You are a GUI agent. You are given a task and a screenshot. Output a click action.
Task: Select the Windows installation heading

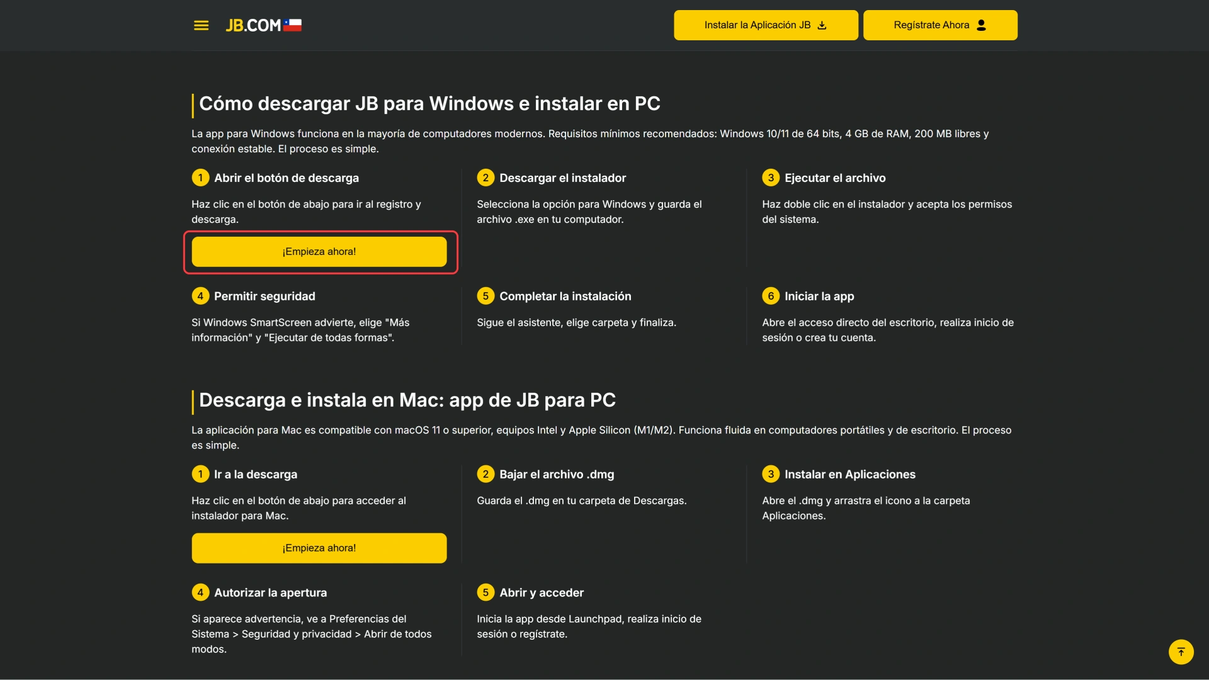point(429,103)
